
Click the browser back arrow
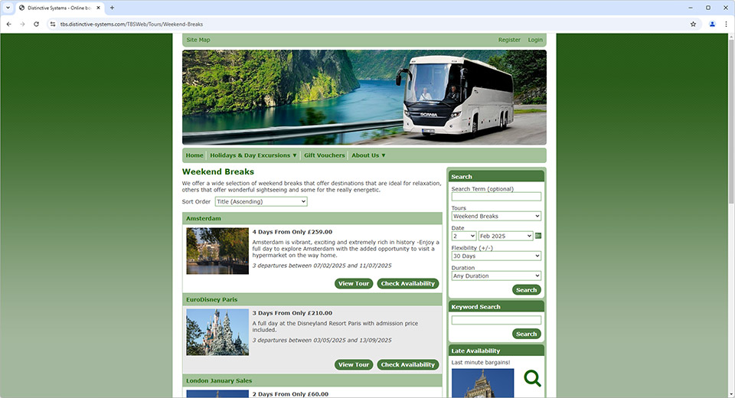point(9,24)
